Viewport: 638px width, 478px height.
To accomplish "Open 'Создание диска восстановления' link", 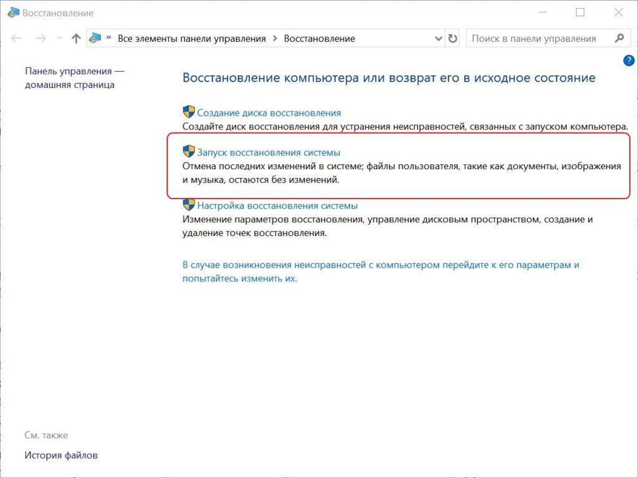I will (x=269, y=113).
